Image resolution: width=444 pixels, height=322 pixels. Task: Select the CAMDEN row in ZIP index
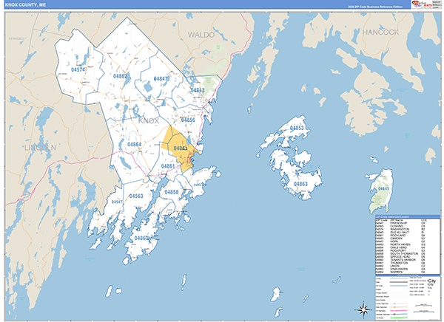[400, 239]
